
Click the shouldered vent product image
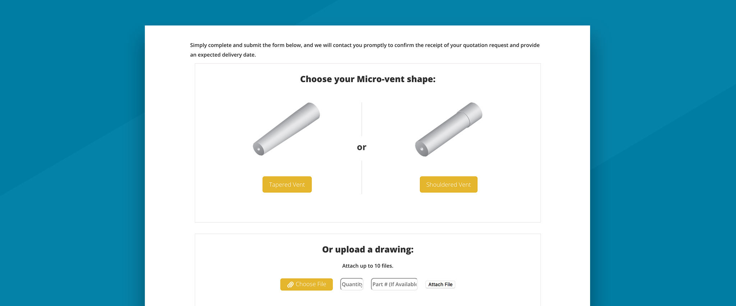[448, 129]
